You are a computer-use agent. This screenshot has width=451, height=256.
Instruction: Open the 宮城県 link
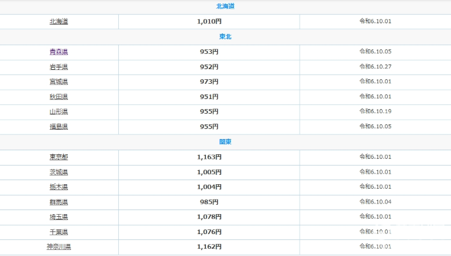click(58, 82)
